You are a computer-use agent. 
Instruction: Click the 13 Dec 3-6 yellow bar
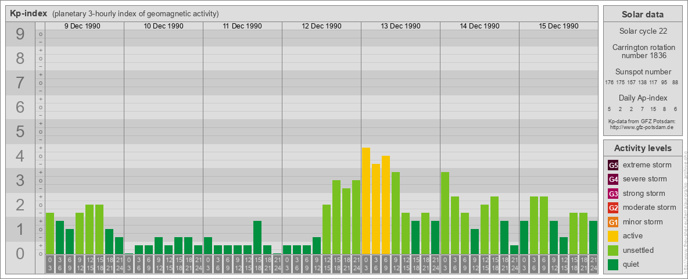coord(375,209)
